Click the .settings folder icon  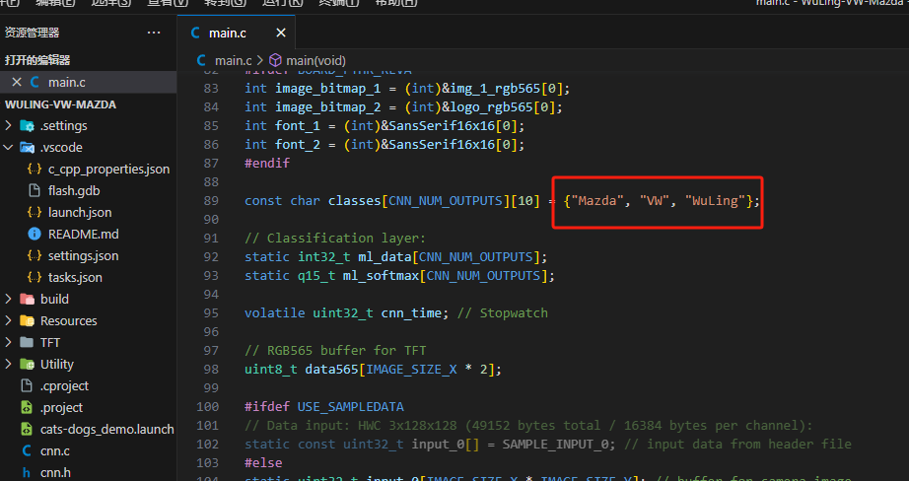[27, 126]
